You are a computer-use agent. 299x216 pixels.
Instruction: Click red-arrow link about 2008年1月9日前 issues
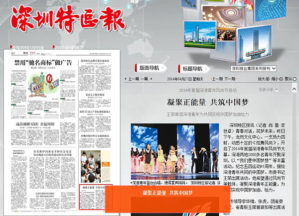(27, 47)
